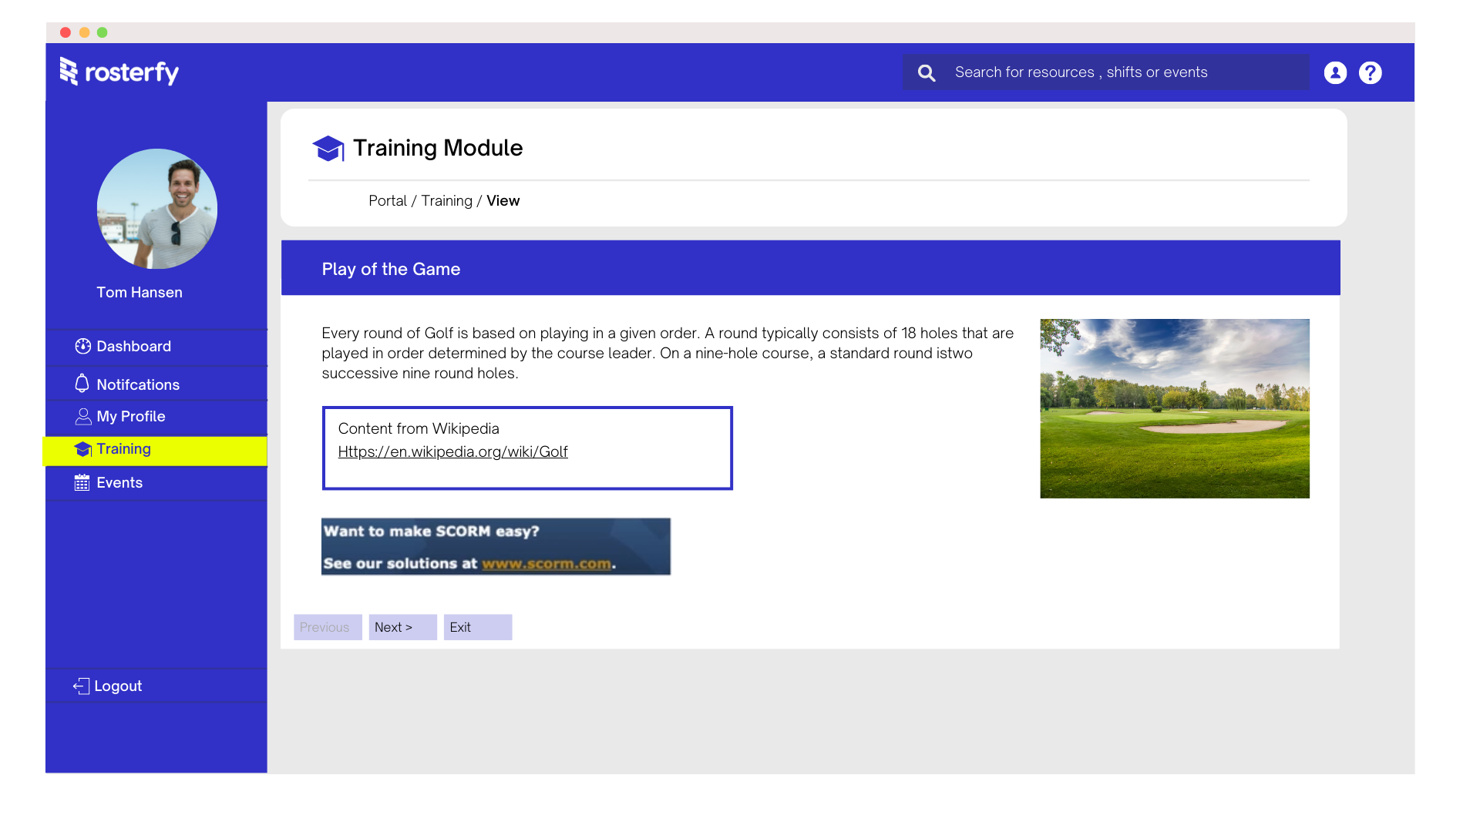Close the window with the red button
This screenshot has width=1480, height=832.
66,32
